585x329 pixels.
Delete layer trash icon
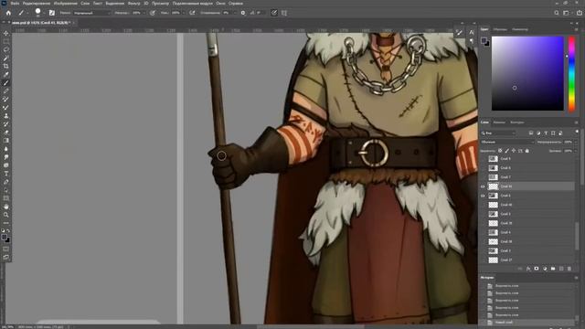pos(569,269)
